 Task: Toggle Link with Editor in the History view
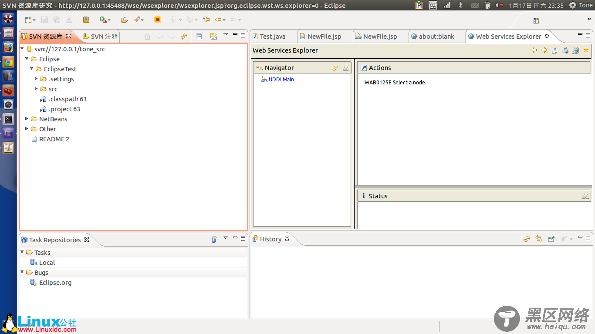(x=539, y=239)
